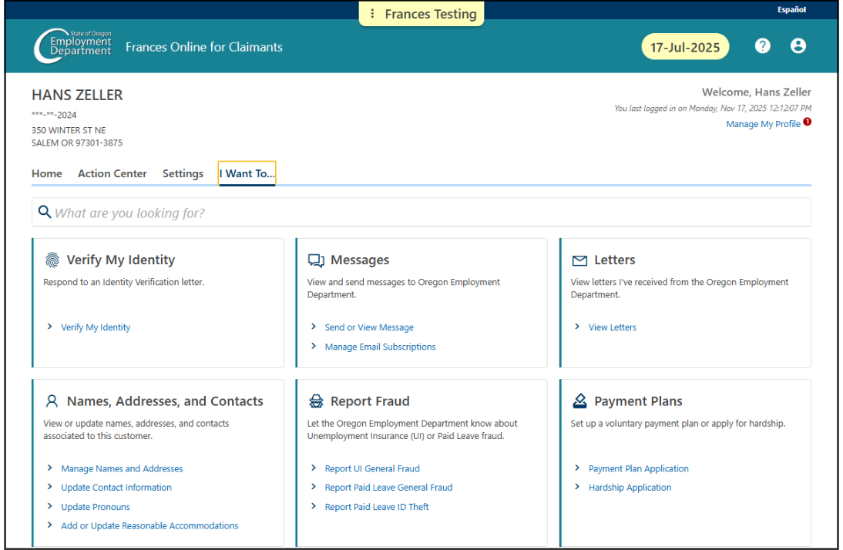Image resolution: width=843 pixels, height=550 pixels.
Task: Click the 17-Jul-2025 date badge
Action: pyautogui.click(x=685, y=47)
